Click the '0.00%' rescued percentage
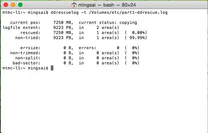This screenshot has width=208, height=133. click(x=138, y=33)
